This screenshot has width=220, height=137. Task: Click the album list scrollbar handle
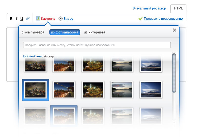(174, 73)
